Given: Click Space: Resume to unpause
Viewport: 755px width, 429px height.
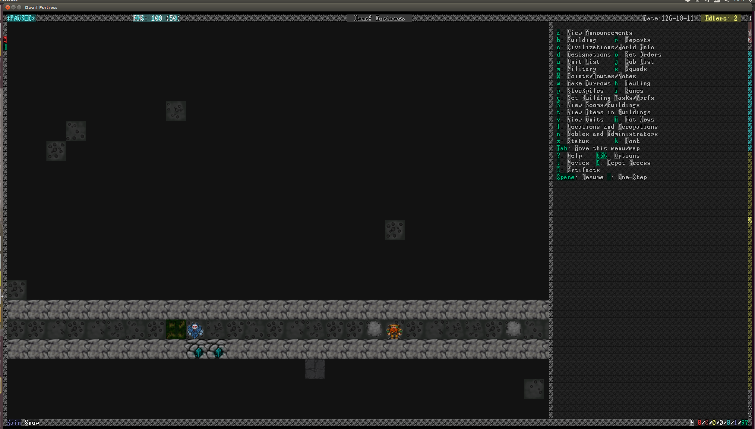Looking at the screenshot, I should 580,177.
